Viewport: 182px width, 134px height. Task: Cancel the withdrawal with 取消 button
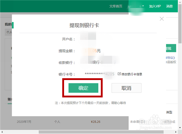126,88
